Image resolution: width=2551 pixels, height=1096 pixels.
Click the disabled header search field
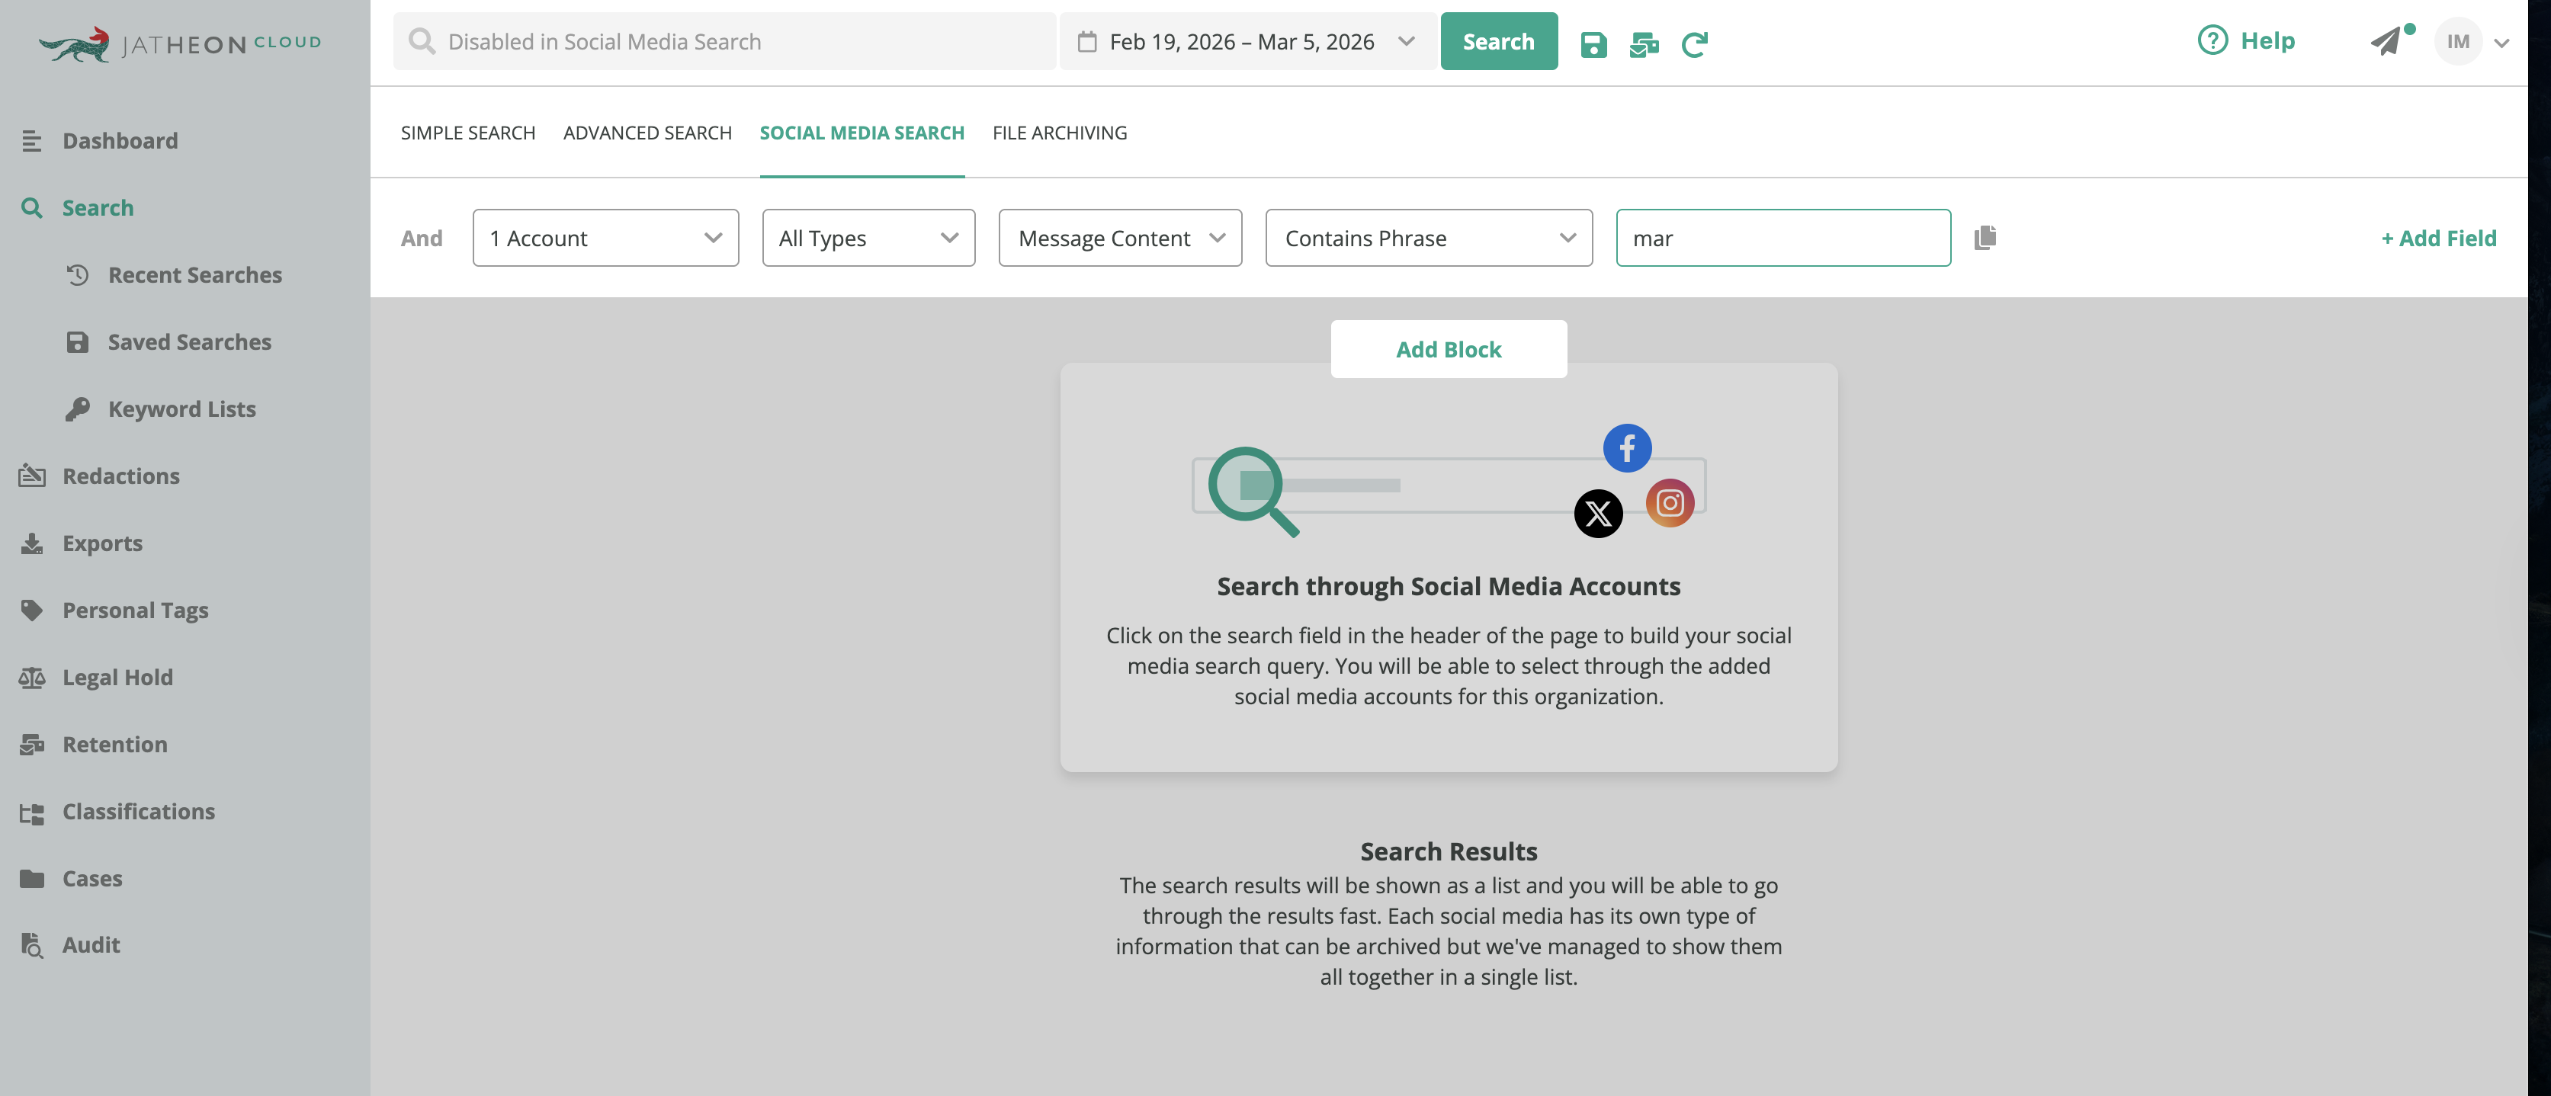click(x=724, y=42)
